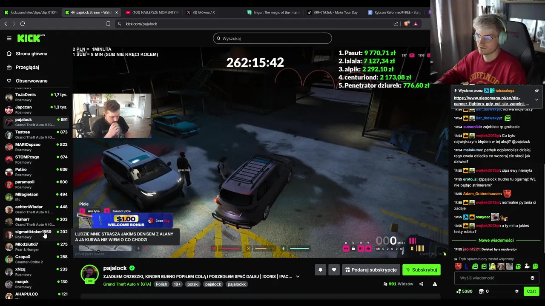Screen dimensions: 545x306
Task: Open Strona główna in the sidebar
Action: [32, 54]
